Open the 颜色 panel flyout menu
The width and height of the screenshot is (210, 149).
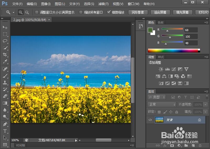click(x=206, y=22)
